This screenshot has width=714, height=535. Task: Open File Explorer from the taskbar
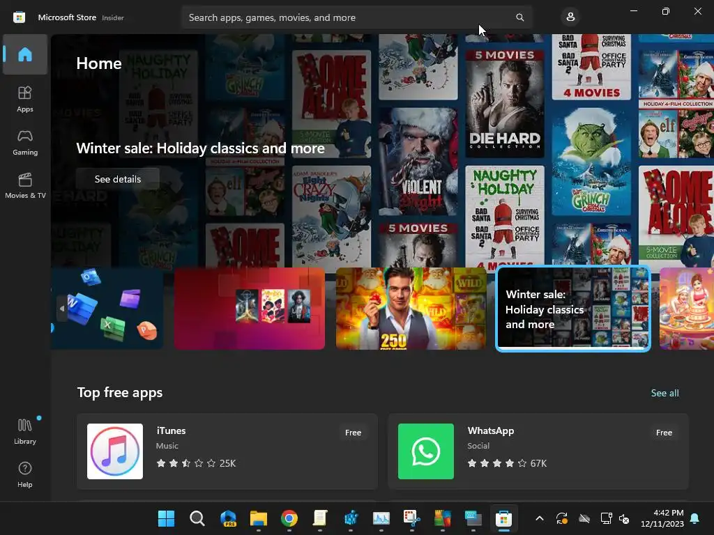click(x=258, y=518)
